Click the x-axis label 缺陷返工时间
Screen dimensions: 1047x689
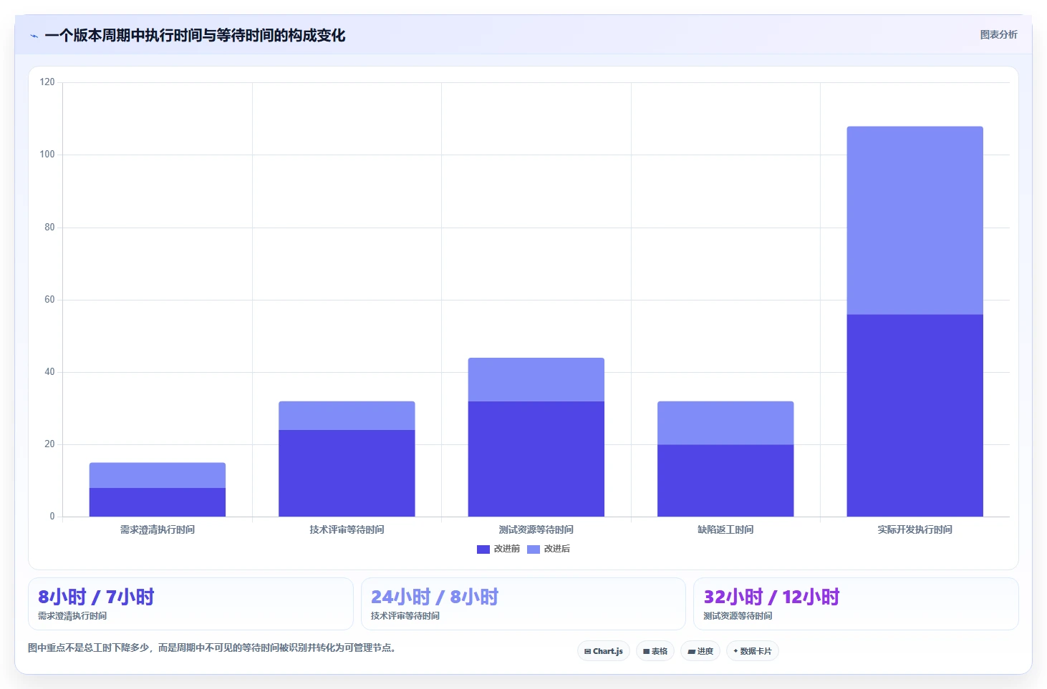tap(725, 529)
